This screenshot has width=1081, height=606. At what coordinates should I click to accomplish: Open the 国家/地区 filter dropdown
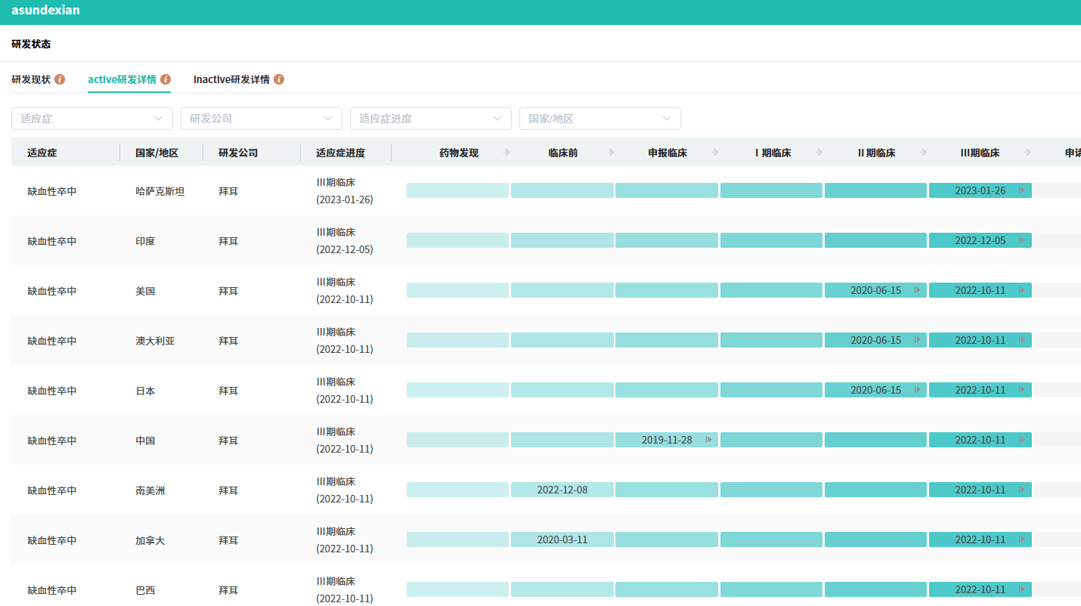click(599, 119)
